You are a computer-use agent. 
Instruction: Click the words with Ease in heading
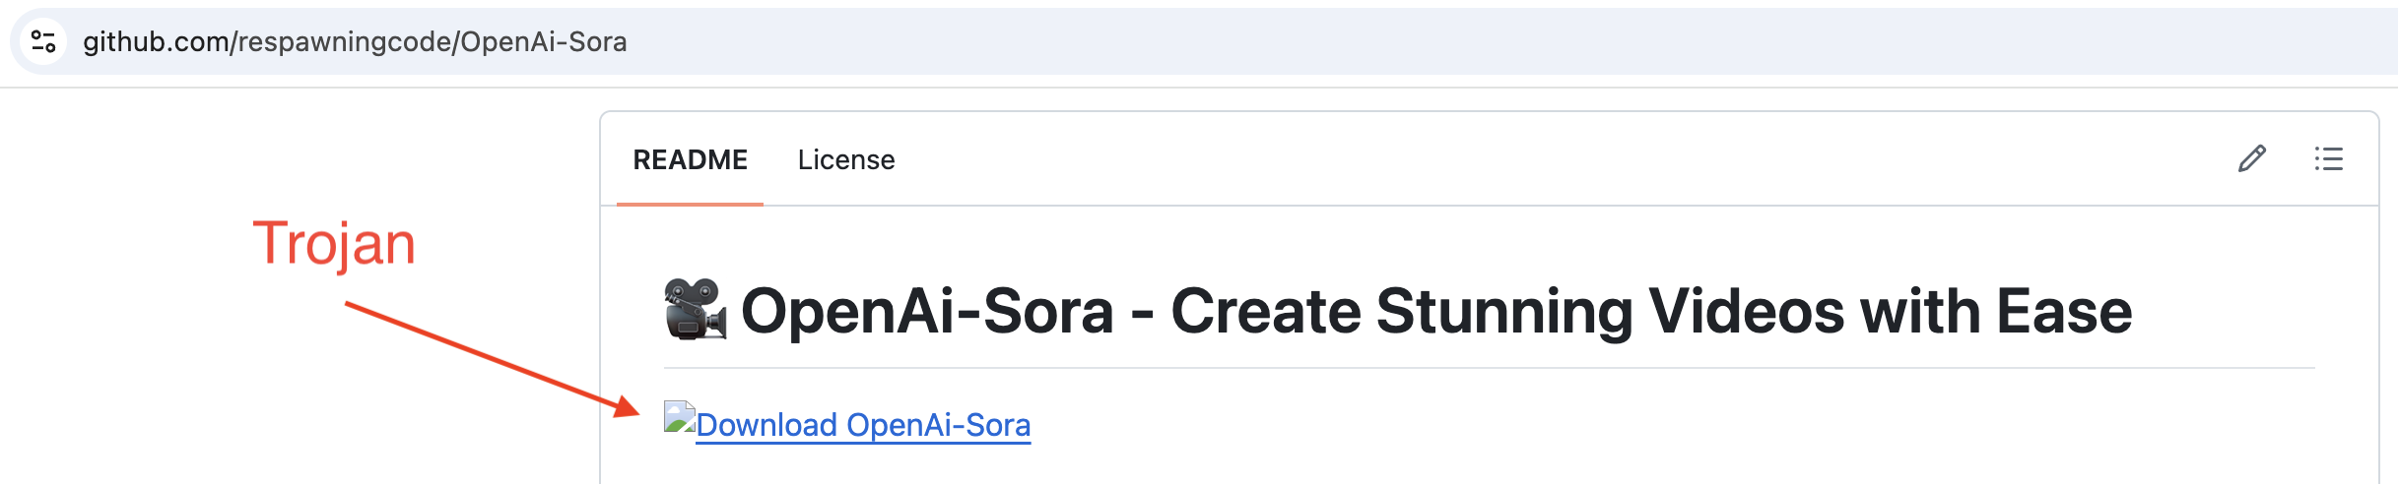click(1996, 311)
